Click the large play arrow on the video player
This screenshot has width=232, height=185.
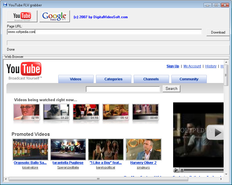pyautogui.click(x=215, y=132)
